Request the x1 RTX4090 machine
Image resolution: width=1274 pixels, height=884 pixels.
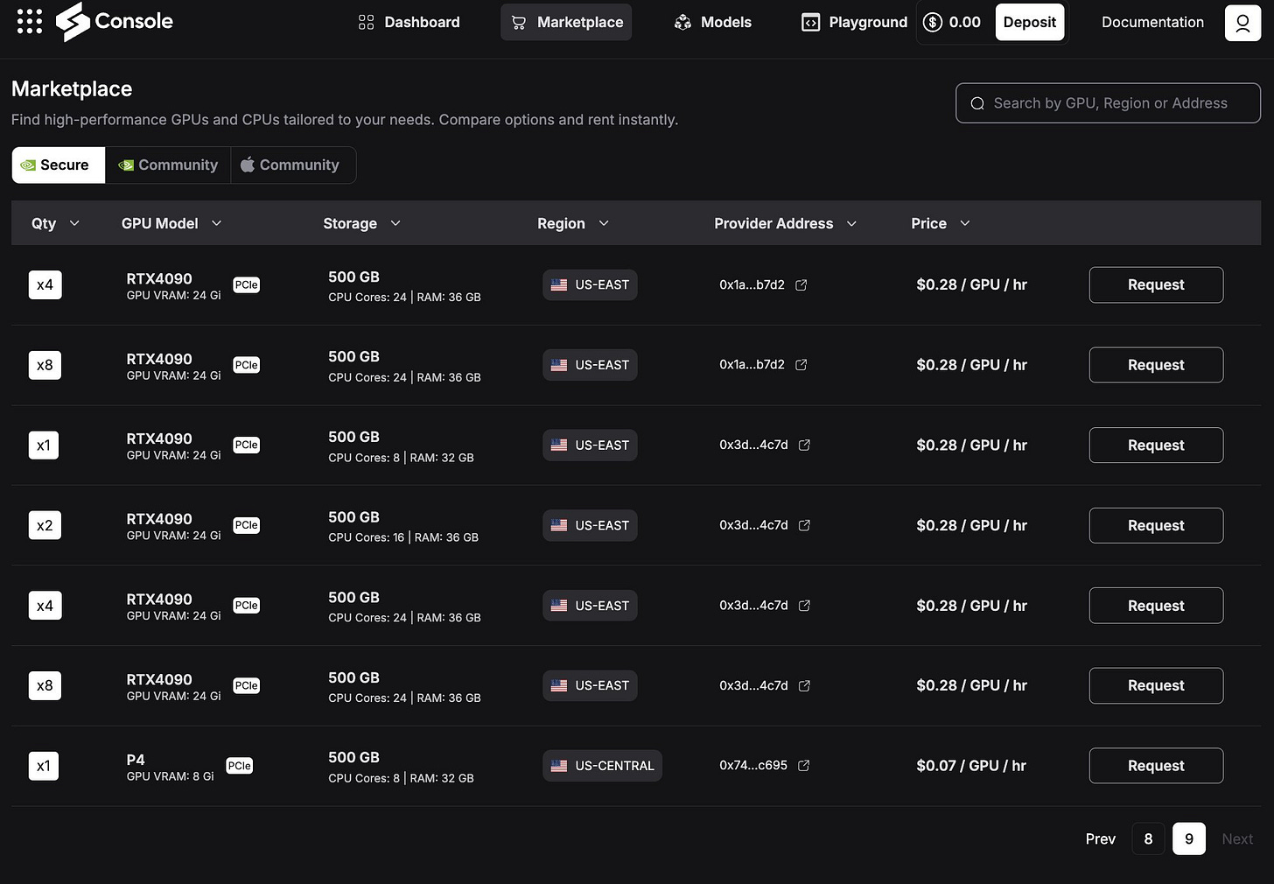(1156, 446)
